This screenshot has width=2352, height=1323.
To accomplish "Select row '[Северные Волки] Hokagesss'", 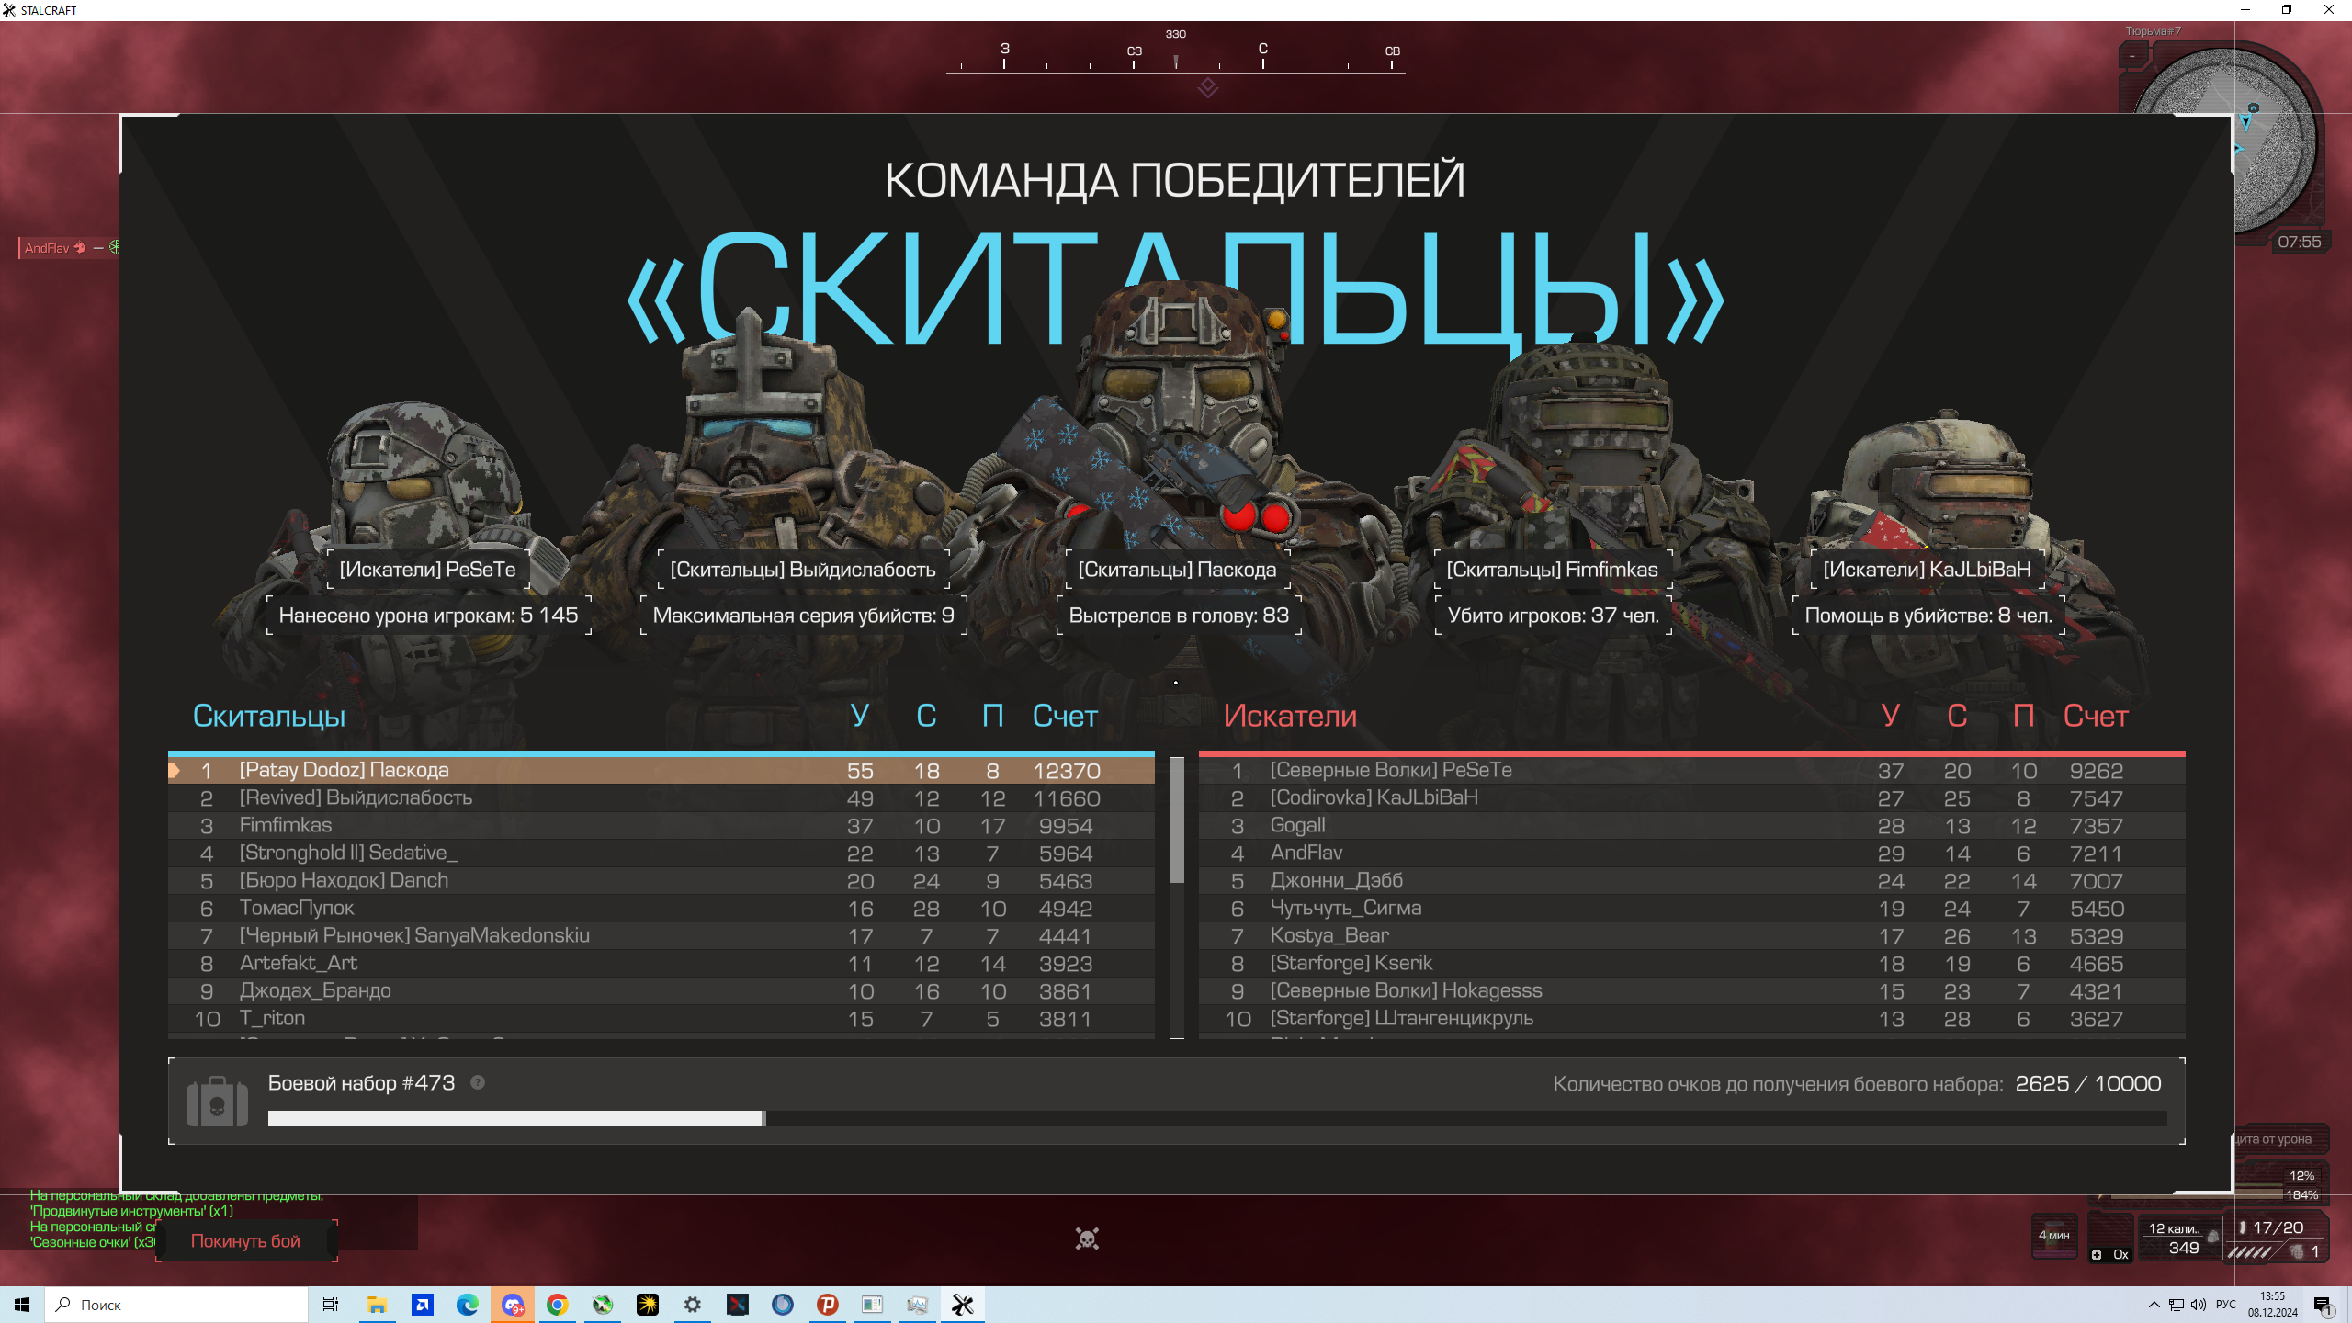I will [1691, 990].
